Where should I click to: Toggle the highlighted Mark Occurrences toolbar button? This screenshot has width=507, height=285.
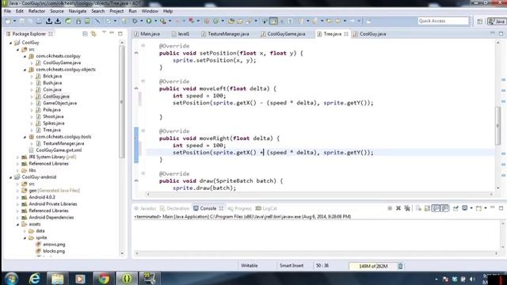point(273,21)
